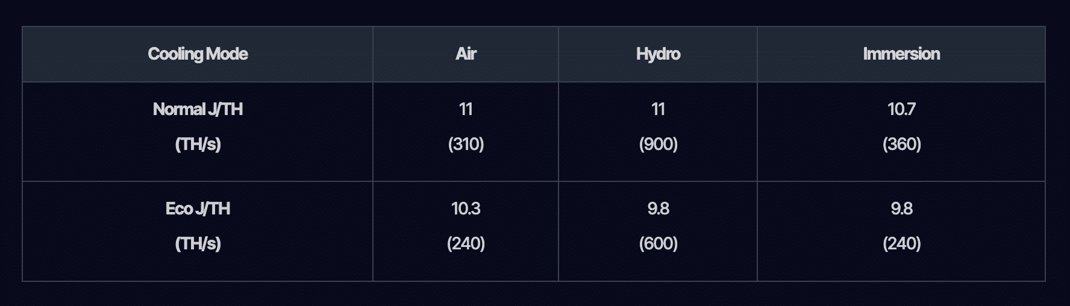Image resolution: width=1070 pixels, height=306 pixels.
Task: Click the 9.8 value in Hydro column
Action: coord(658,208)
